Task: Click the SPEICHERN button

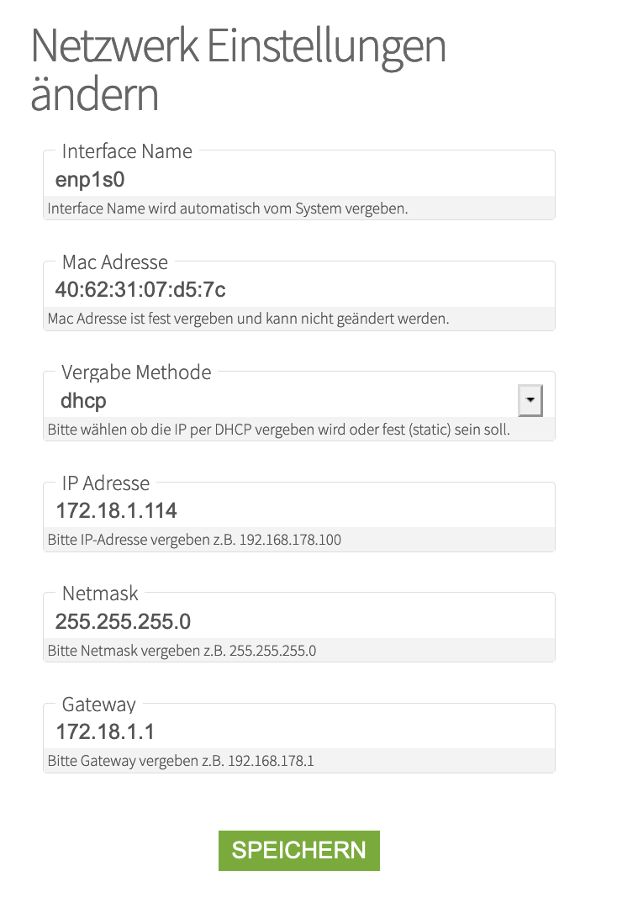Action: tap(298, 850)
